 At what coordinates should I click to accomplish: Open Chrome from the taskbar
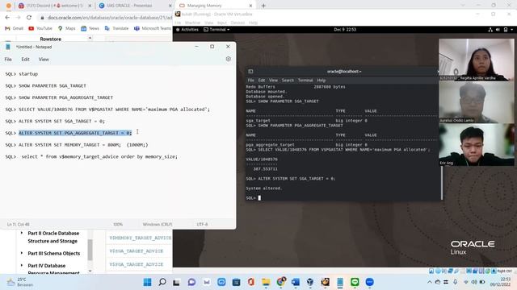click(x=280, y=282)
